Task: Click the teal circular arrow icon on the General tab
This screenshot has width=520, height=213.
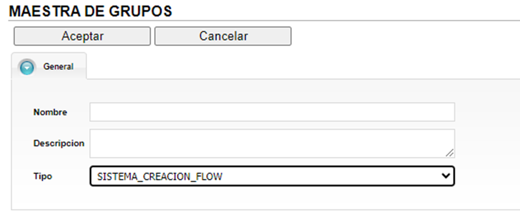Action: coord(26,67)
